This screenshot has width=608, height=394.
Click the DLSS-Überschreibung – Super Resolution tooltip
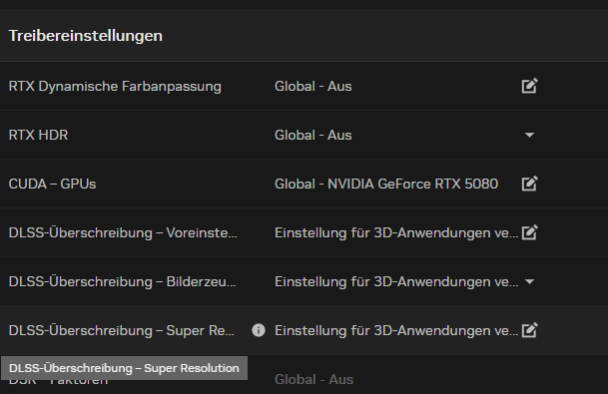click(124, 368)
